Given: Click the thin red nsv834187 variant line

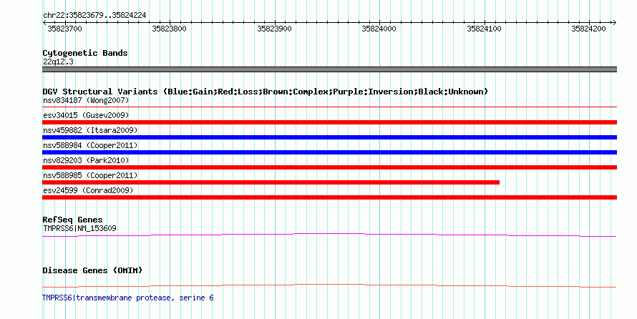Looking at the screenshot, I should click(329, 107).
